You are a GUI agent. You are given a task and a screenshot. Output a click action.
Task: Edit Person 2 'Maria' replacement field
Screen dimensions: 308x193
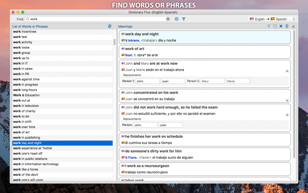(238, 81)
